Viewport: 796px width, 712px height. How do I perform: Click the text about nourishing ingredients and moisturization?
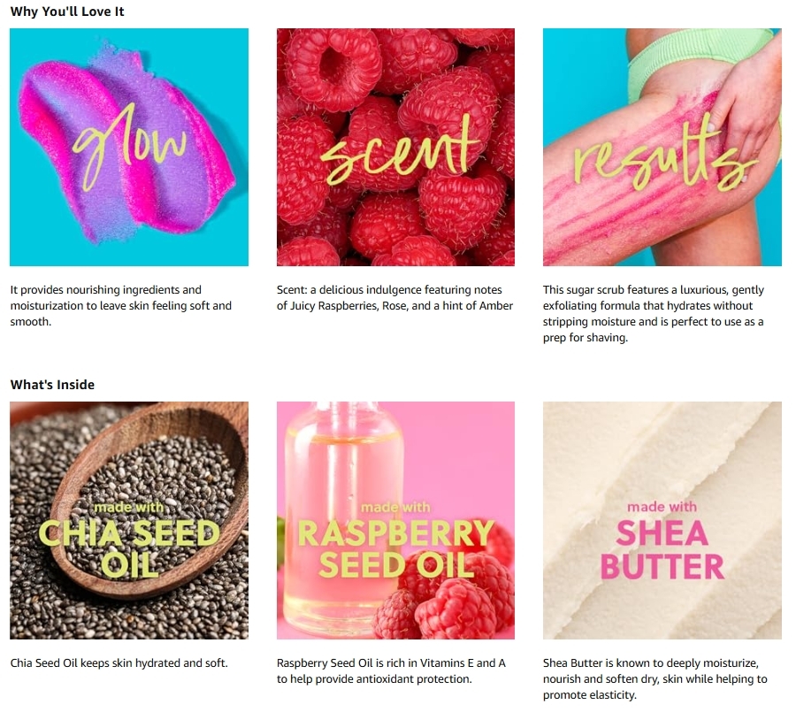(x=121, y=306)
